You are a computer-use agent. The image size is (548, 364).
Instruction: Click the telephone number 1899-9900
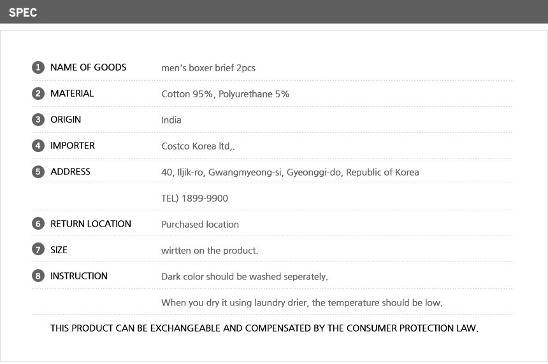[194, 199]
